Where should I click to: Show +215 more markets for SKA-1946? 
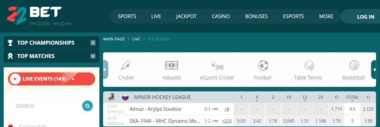tap(227, 121)
